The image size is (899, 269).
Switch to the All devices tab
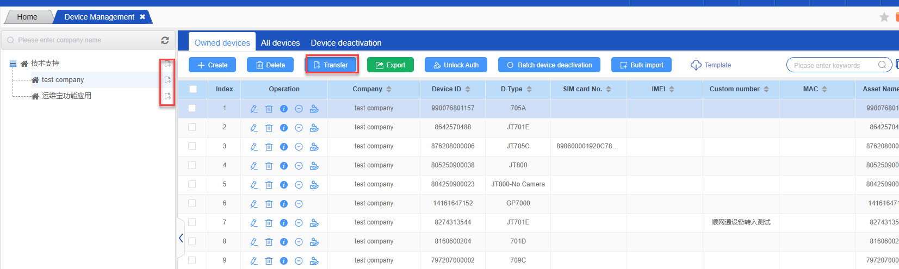pos(280,43)
